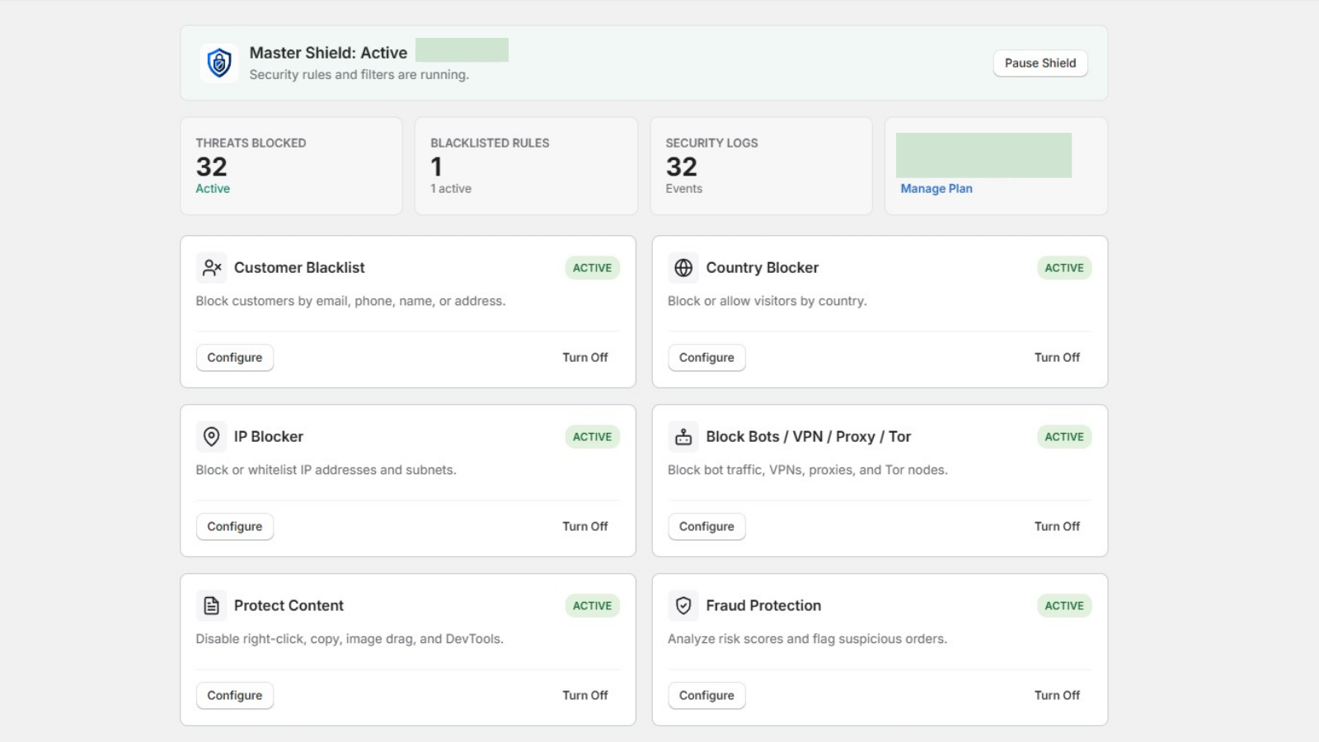This screenshot has height=742, width=1319.
Task: Open the Manage Plan link
Action: [936, 188]
